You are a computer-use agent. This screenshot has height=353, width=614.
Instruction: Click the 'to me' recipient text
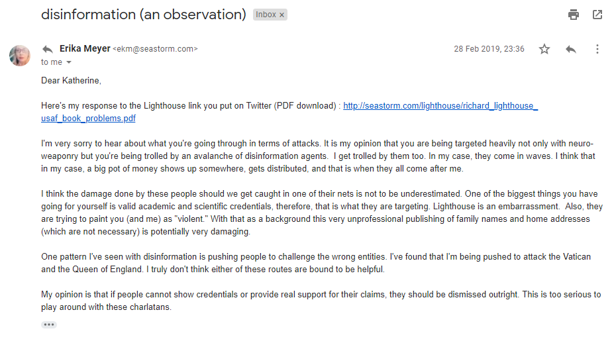click(x=52, y=62)
